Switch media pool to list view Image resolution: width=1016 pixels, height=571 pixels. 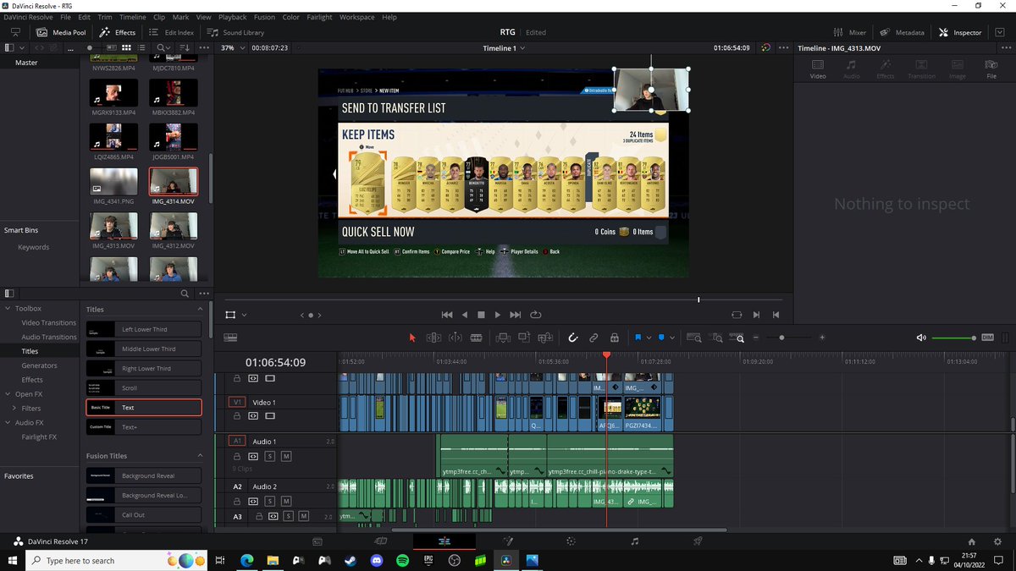[x=141, y=48]
